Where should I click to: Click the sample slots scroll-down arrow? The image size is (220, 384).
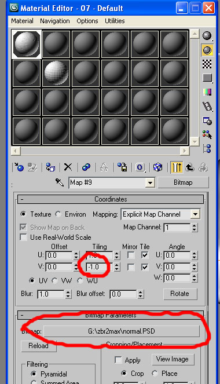click(x=195, y=141)
